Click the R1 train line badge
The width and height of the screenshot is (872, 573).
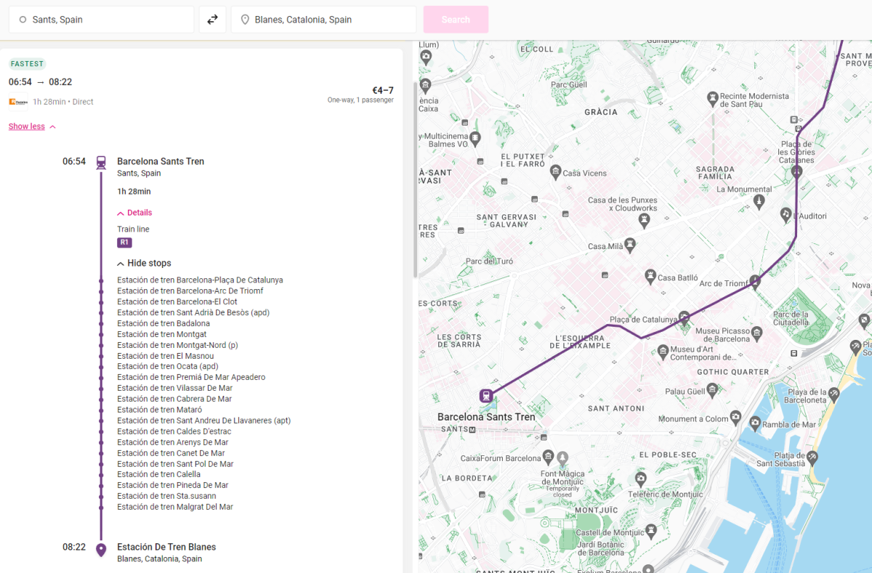point(124,243)
